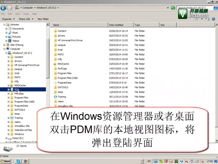Viewport: 218px width, 164px height.
Task: Select VirtualBox VMs in the tree
Action: pyautogui.click(x=22, y=126)
